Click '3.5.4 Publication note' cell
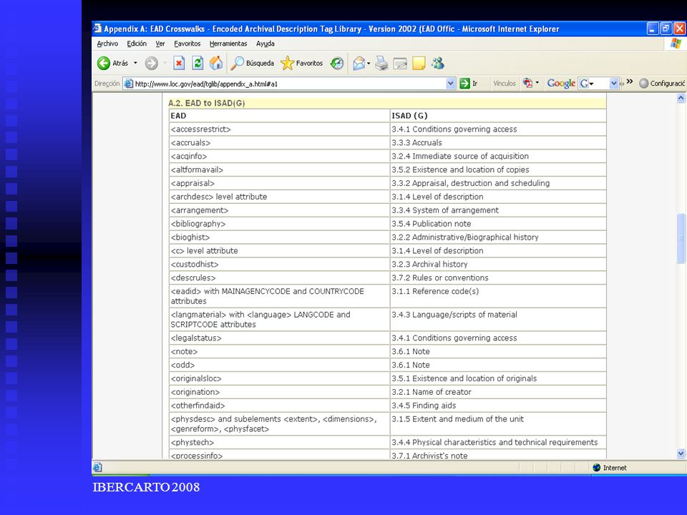The image size is (687, 515). coord(498,224)
